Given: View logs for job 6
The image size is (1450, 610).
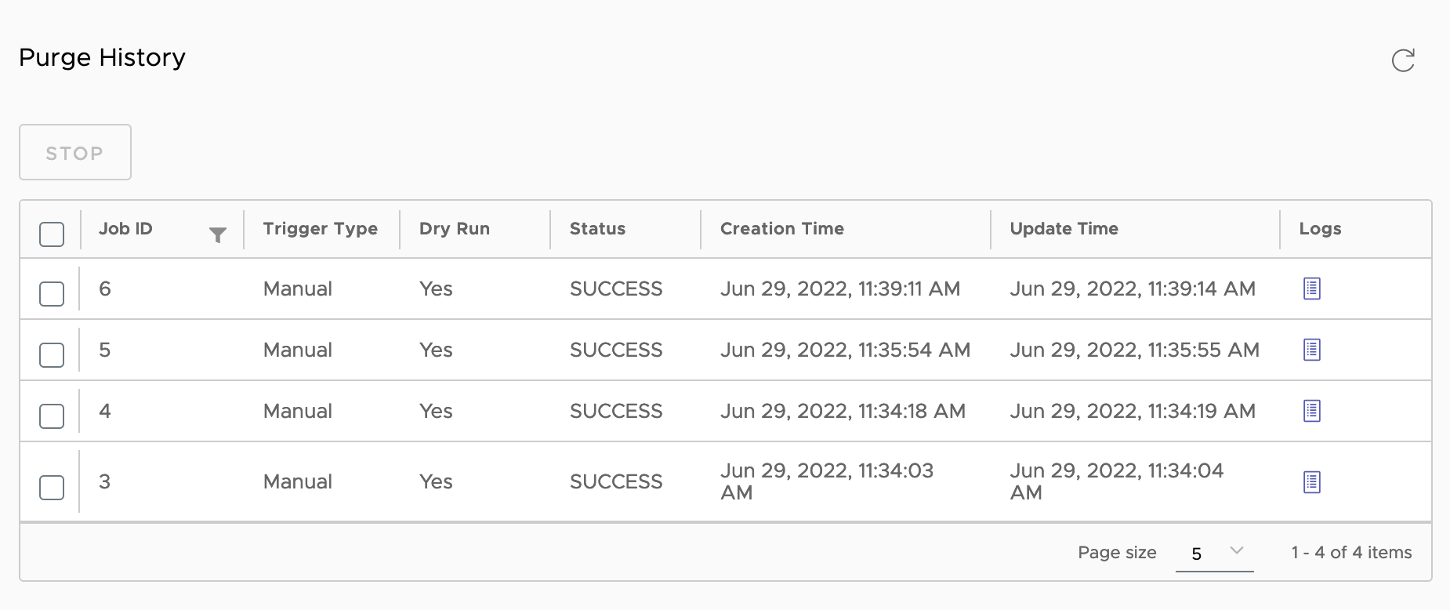Looking at the screenshot, I should (x=1312, y=289).
